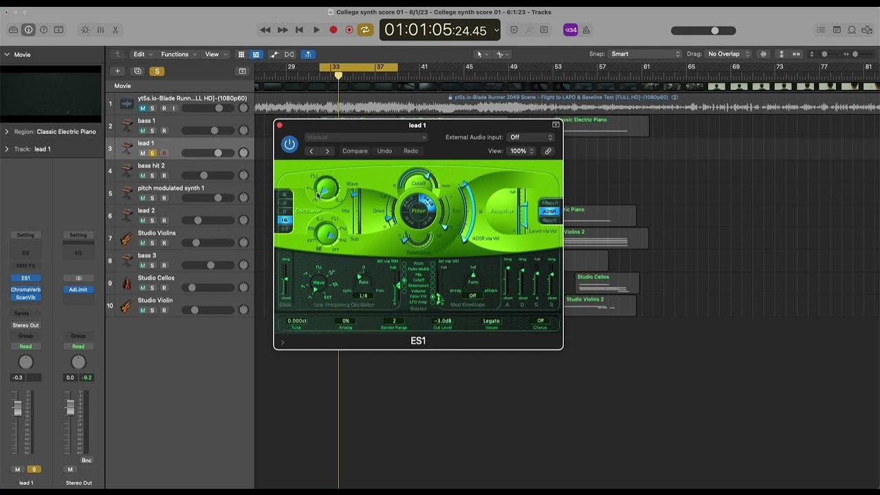The width and height of the screenshot is (880, 495).
Task: Adjust the bass hit 2 volume slider
Action: [208, 175]
